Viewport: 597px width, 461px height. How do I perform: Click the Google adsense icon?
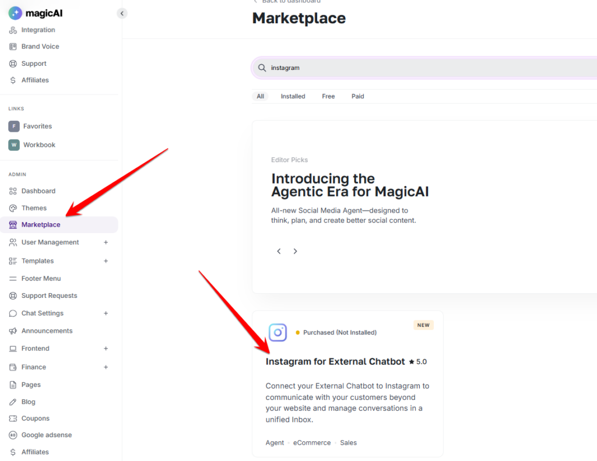tap(13, 435)
